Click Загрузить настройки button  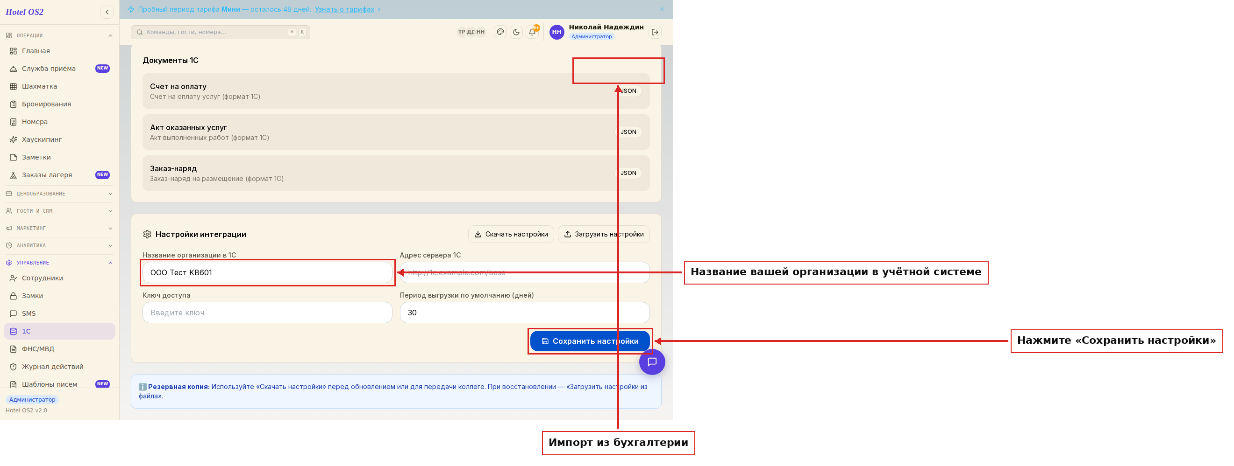[604, 234]
